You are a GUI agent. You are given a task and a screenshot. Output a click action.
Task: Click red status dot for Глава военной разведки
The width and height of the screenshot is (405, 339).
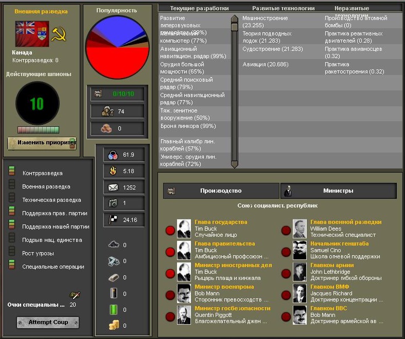286,231
